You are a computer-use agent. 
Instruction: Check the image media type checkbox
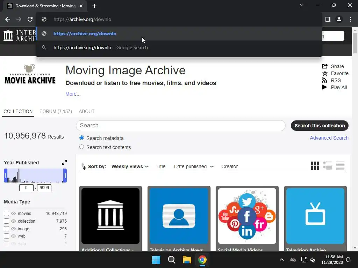point(6,229)
